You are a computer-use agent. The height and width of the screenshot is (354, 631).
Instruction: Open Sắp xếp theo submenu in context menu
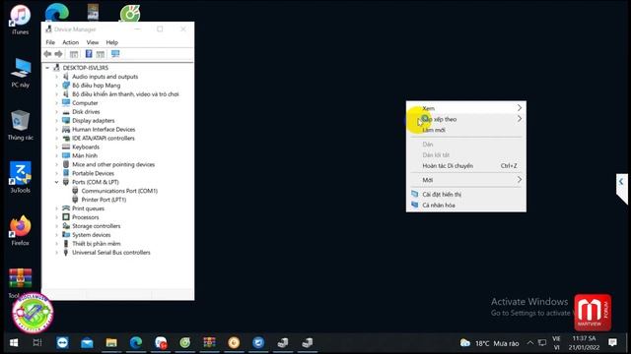[466, 119]
